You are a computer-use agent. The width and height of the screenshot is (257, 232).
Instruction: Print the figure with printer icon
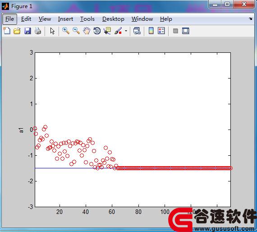[38, 31]
